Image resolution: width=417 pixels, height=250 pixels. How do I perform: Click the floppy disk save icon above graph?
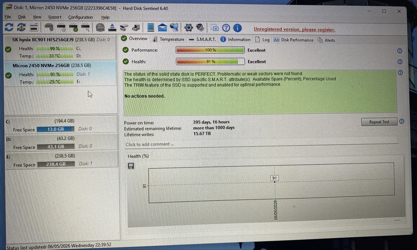(x=131, y=166)
